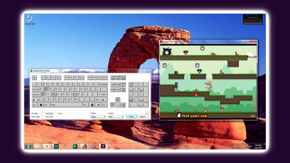Click the highlighted J key
This screenshot has height=163, width=290.
pyautogui.click(x=74, y=94)
